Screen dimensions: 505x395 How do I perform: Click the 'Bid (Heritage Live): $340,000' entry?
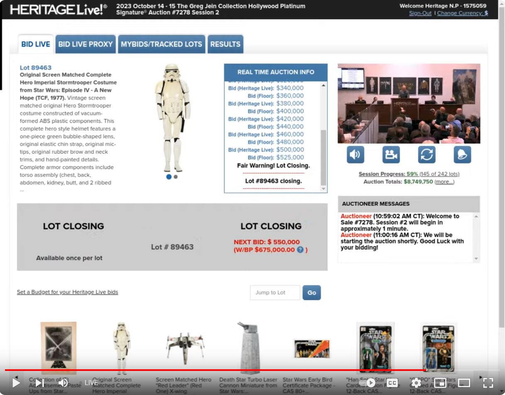pyautogui.click(x=266, y=88)
